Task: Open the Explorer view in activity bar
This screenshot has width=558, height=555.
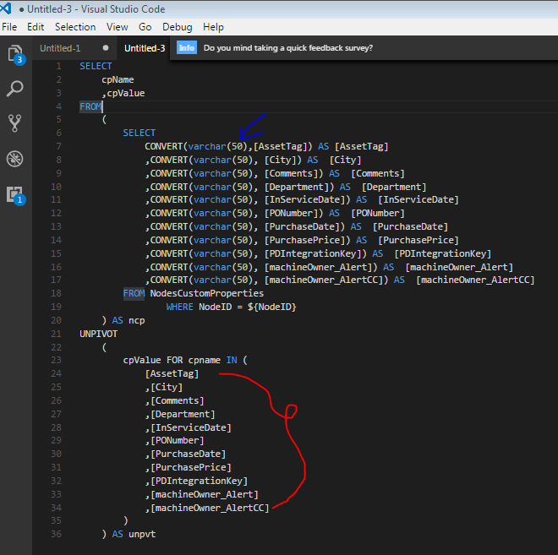Action: coord(15,54)
